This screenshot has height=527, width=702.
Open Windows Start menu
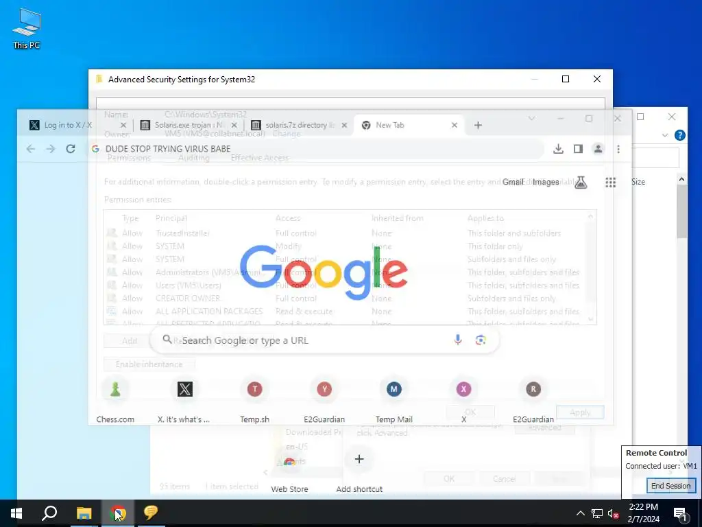point(16,513)
